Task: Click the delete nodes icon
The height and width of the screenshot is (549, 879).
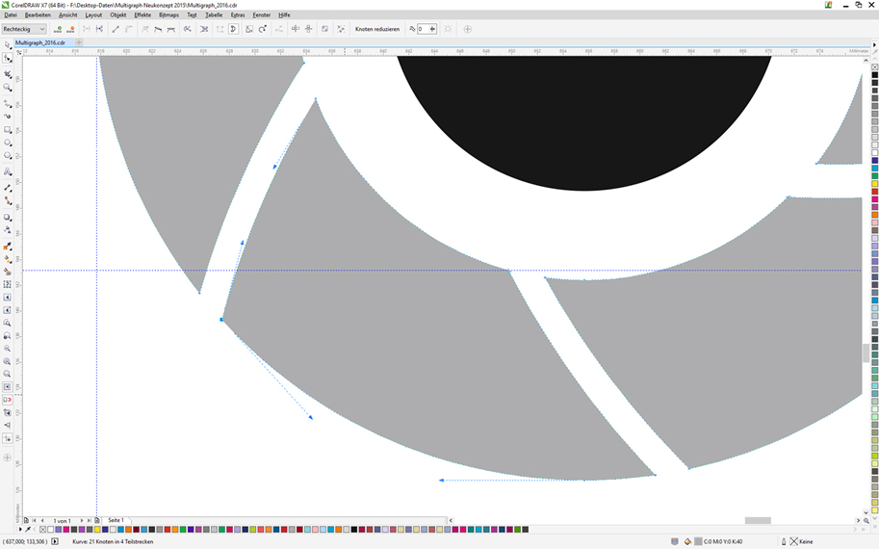Action: pos(69,29)
